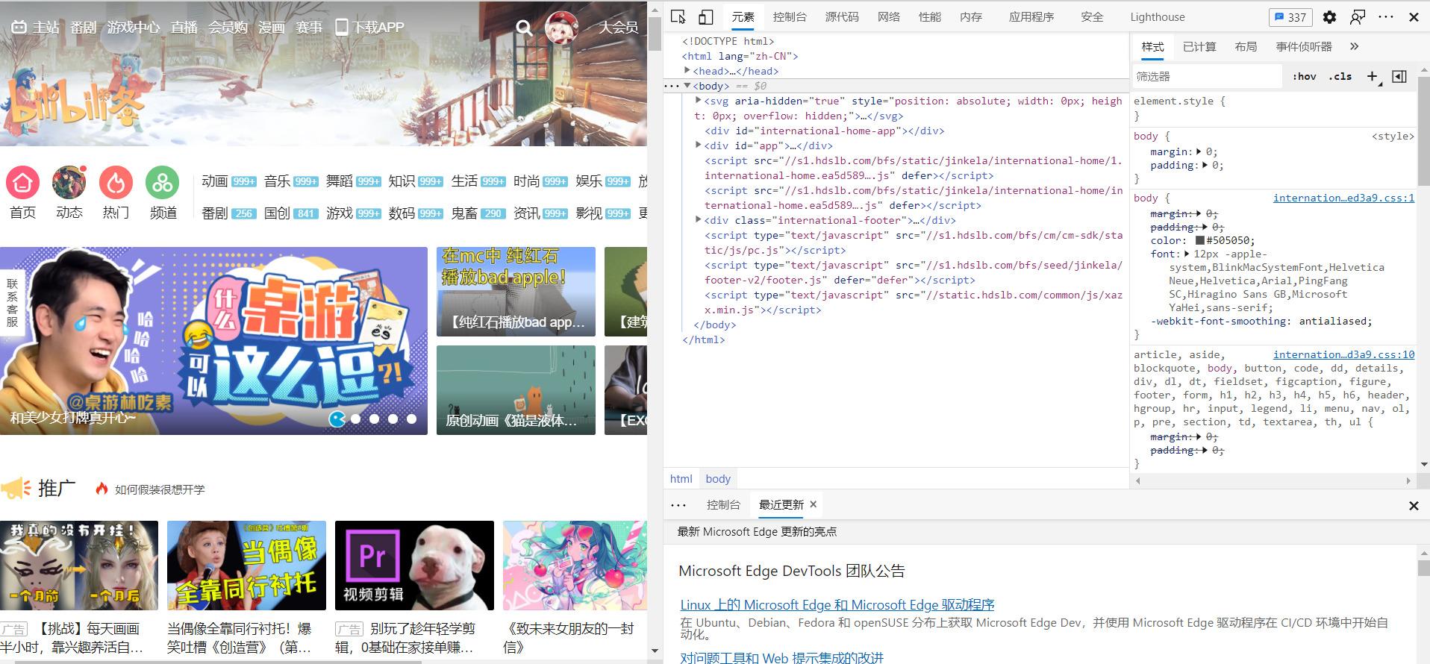This screenshot has width=1430, height=664.
Task: Open the 事件侦听器 tab
Action: click(x=1304, y=46)
